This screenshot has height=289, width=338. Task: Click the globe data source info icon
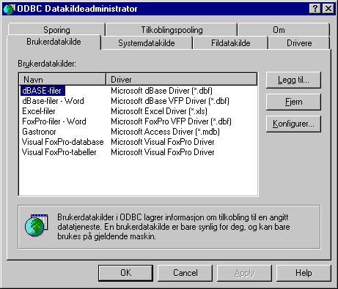point(37,225)
